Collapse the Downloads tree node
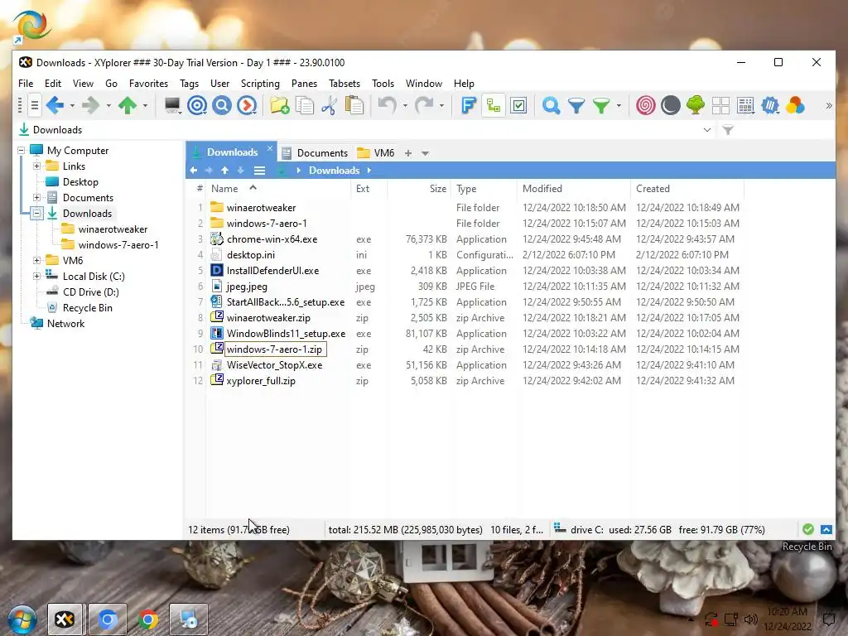This screenshot has height=636, width=848. tap(36, 213)
